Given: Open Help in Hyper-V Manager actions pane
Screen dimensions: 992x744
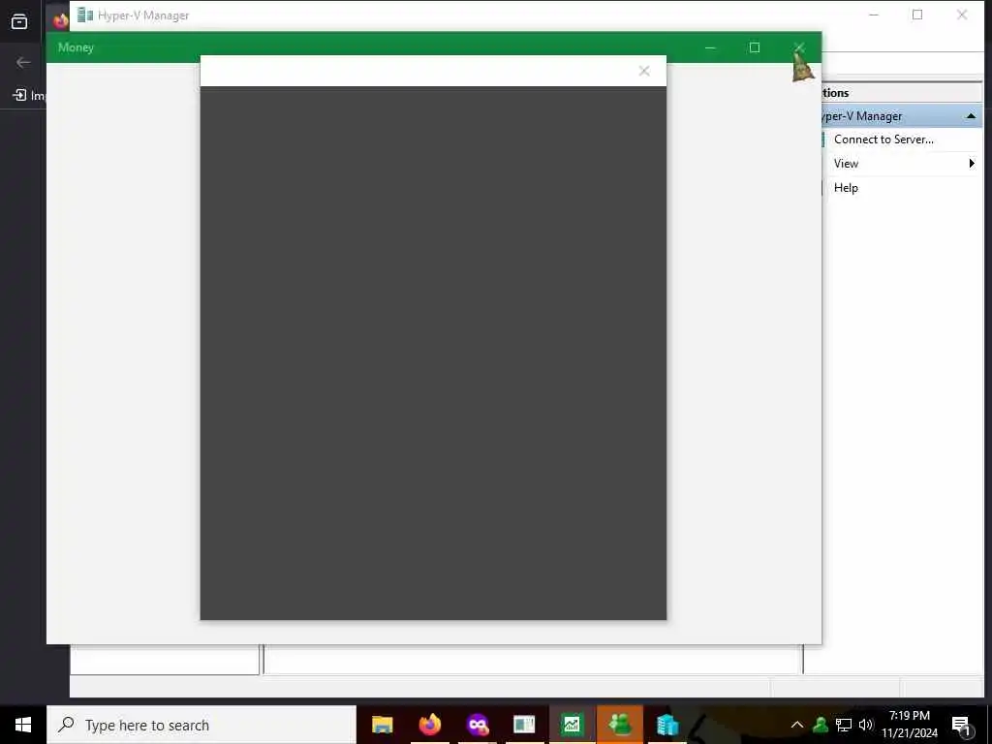Looking at the screenshot, I should (846, 187).
